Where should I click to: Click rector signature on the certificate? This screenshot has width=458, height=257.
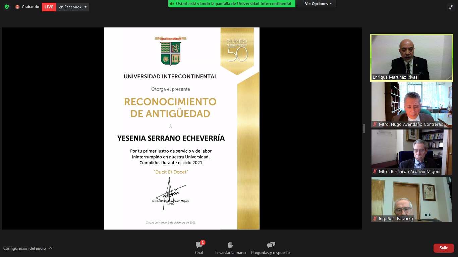click(x=170, y=193)
